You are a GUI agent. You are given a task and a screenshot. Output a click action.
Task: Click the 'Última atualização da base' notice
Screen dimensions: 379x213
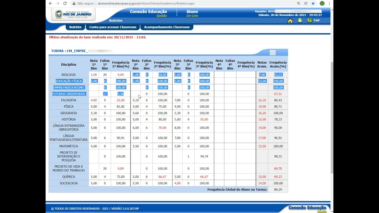coord(98,37)
